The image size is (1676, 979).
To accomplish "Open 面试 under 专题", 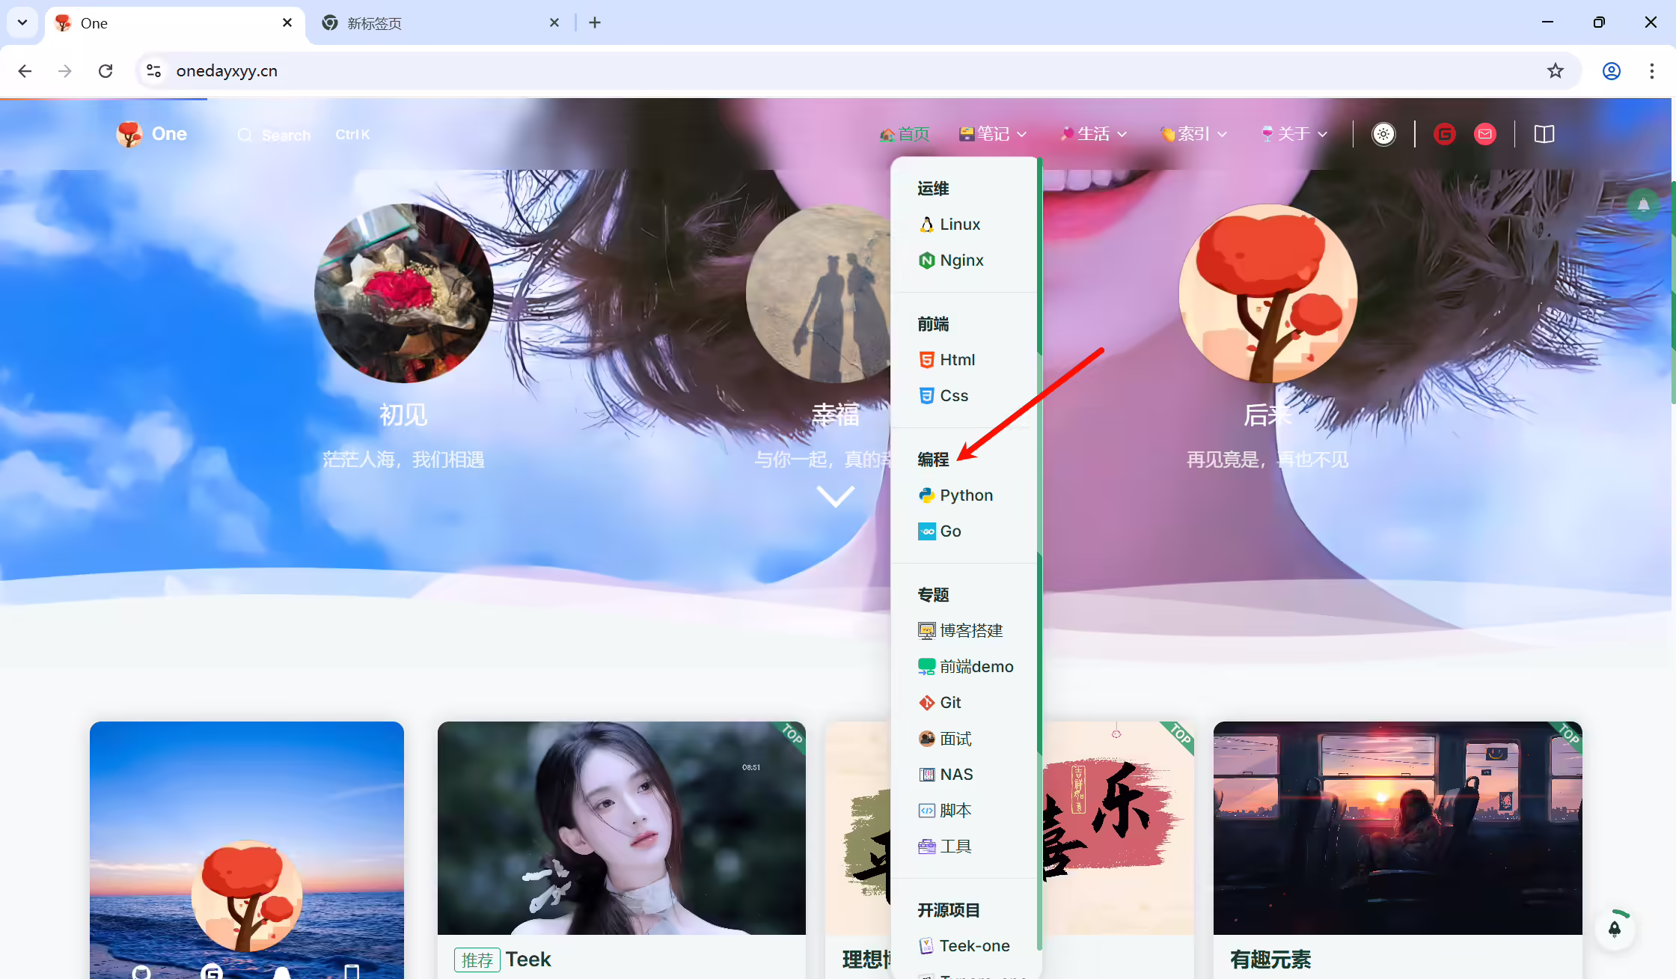I will pos(945,739).
